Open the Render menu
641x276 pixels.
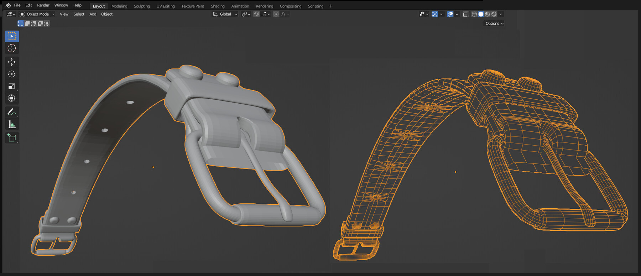tap(43, 5)
